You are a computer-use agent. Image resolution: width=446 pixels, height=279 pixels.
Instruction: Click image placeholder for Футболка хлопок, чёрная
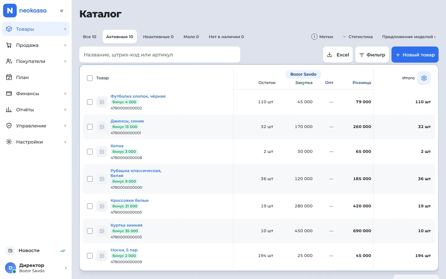(x=102, y=102)
